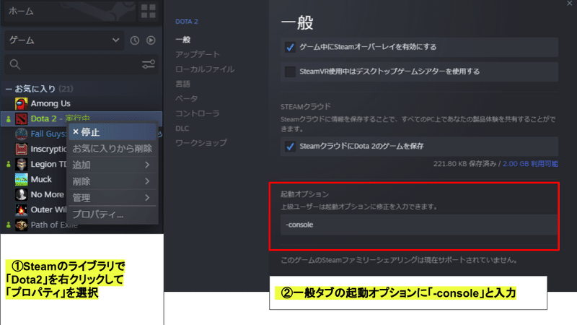Toggle saving Dota 2 games to Steam Cloud

pyautogui.click(x=290, y=147)
